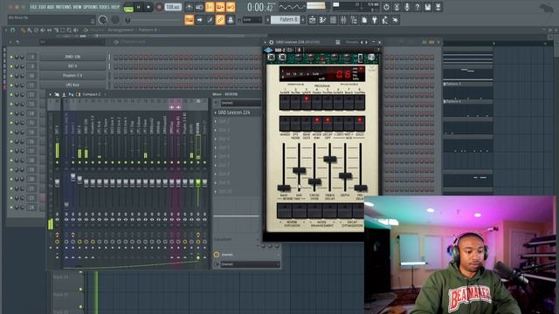Viewport: 559px width, 314px height.
Task: Click the audio power icon in top bar
Action: (x=386, y=7)
